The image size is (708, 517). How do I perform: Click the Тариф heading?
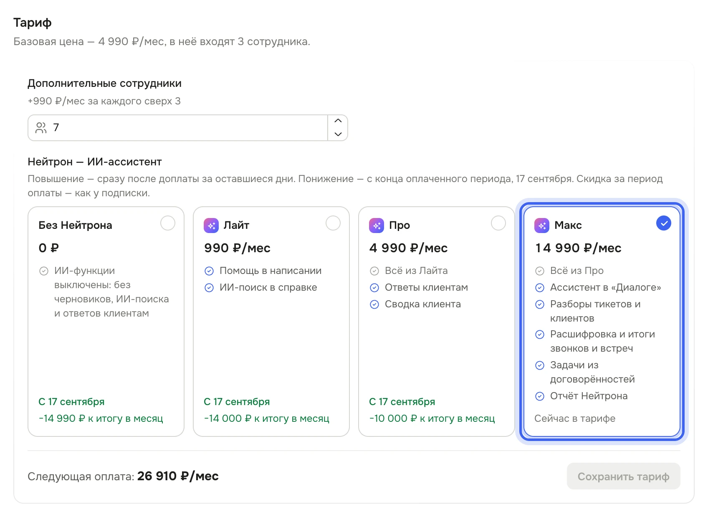coord(33,23)
